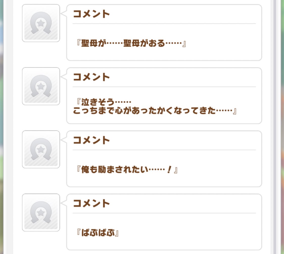The height and width of the screenshot is (254, 284).
Task: Click the speech bubble pointer of the 泣きそう comment
Action: (64, 78)
